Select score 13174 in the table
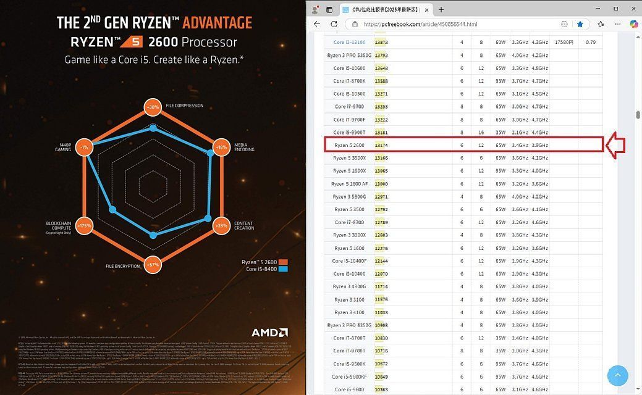Viewport: 642px width, 395px height. [x=381, y=145]
